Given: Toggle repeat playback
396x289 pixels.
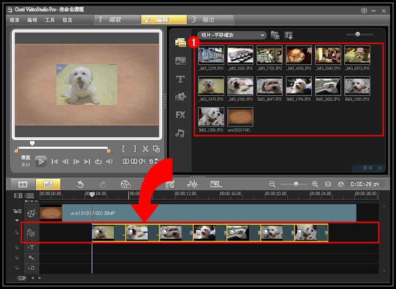Looking at the screenshot, I should click(98, 161).
